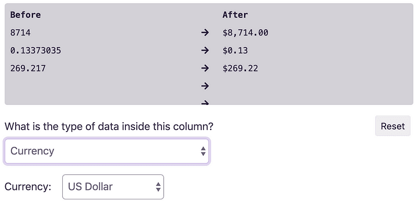Image resolution: width=418 pixels, height=202 pixels.
Task: Open the US Dollar currency dropdown
Action: click(x=113, y=187)
